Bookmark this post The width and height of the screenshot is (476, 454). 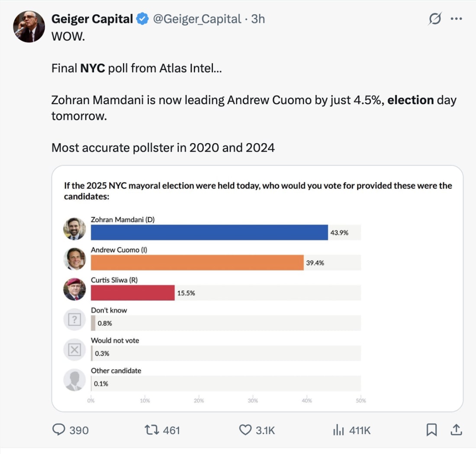[431, 430]
